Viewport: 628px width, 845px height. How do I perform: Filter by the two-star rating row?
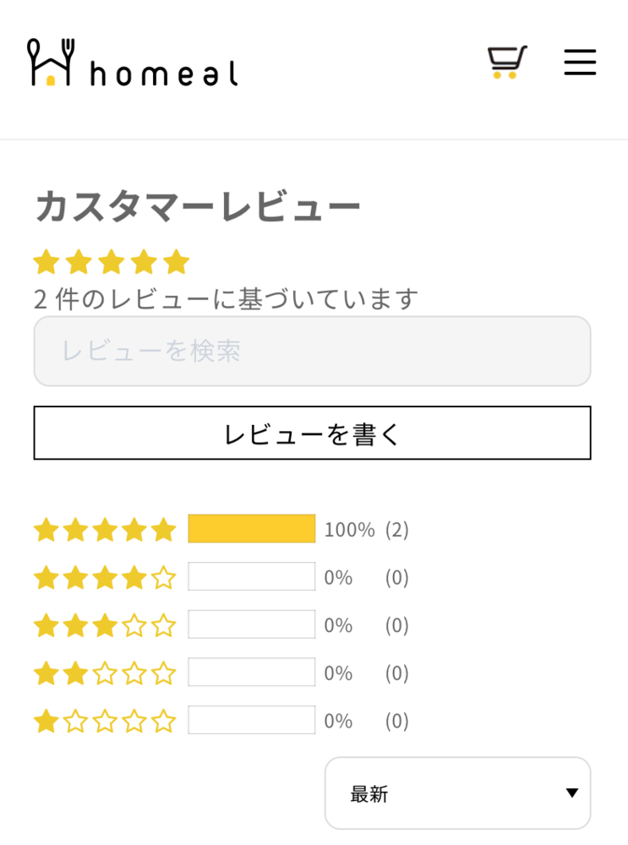pos(105,673)
